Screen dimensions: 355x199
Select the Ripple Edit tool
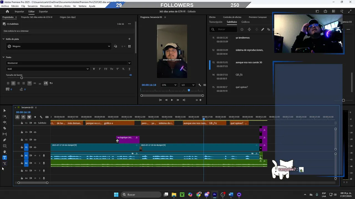[x=4, y=122]
